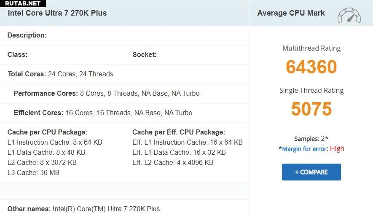The image size is (373, 218).
Task: Click the Other names row
Action: pyautogui.click(x=83, y=209)
